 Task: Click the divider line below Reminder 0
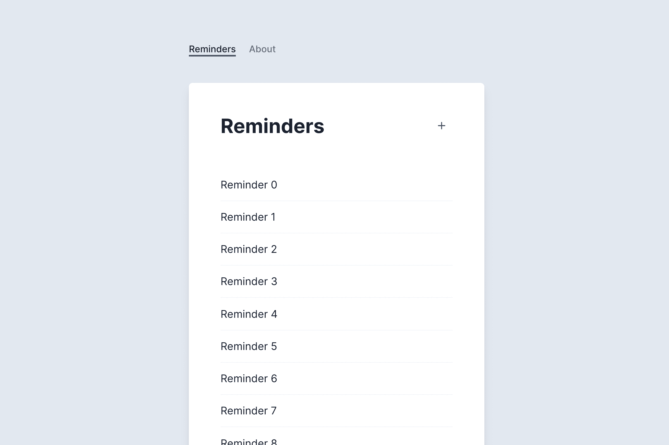coord(336,201)
